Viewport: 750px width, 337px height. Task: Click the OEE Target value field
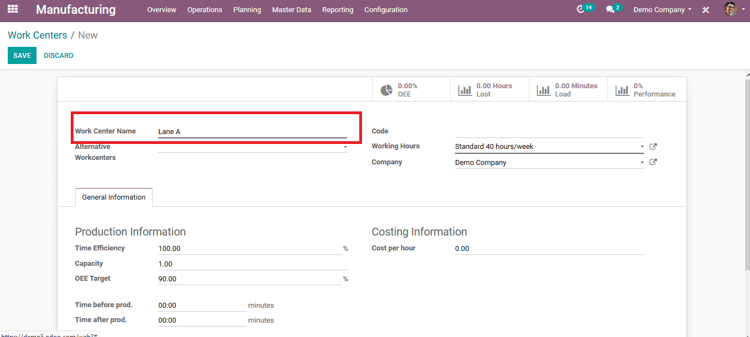coord(249,279)
